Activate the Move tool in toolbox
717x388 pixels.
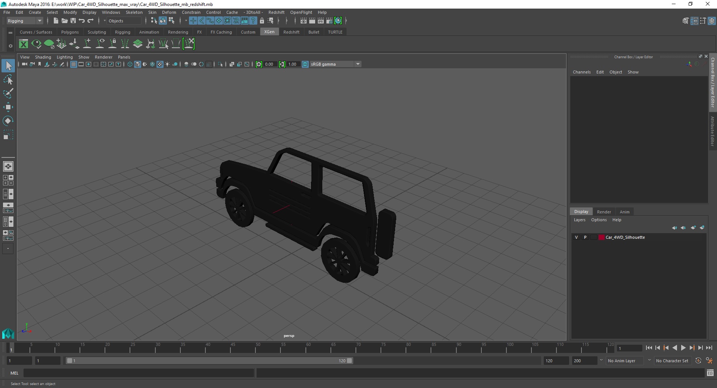[x=8, y=107]
